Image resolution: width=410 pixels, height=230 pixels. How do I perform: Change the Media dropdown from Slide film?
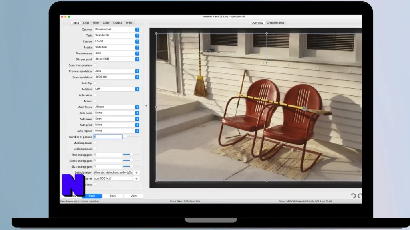click(117, 47)
